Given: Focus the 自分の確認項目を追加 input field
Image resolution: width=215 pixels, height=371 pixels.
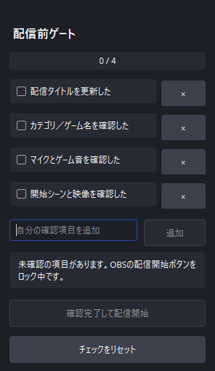Looking at the screenshot, I should pyautogui.click(x=73, y=230).
